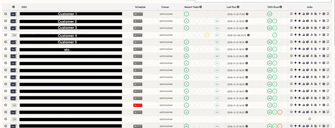This screenshot has height=128, width=335.
Task: Click Customer 2's 15 * * * * schedule badge
Action: (138, 21)
